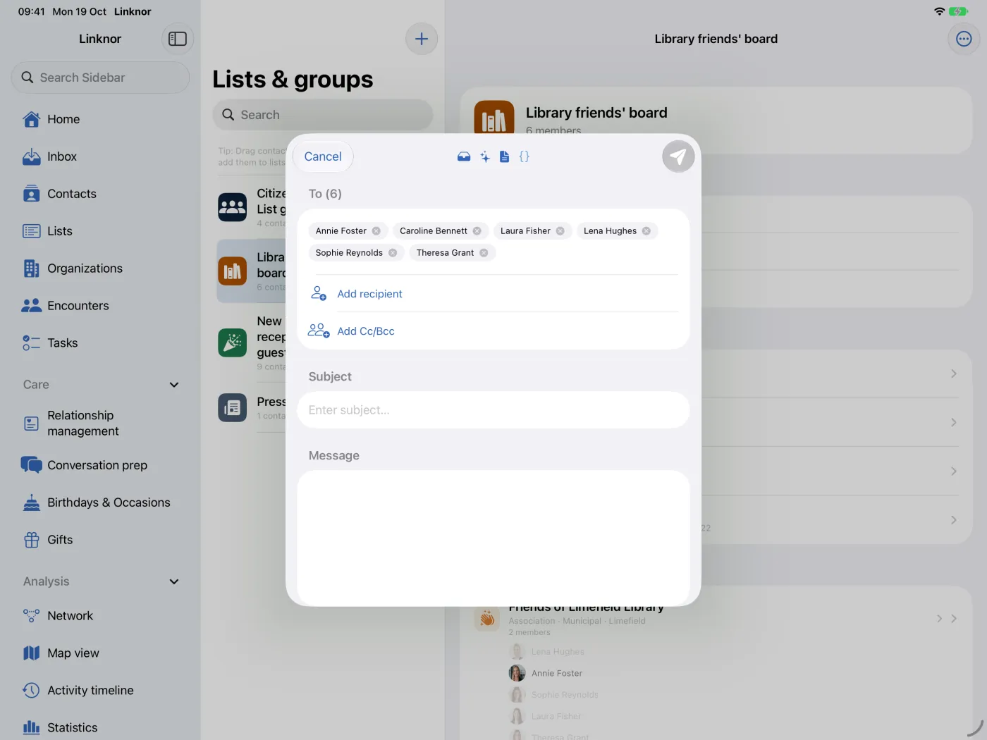
Task: Click the tray icon in the compose toolbar
Action: click(464, 156)
